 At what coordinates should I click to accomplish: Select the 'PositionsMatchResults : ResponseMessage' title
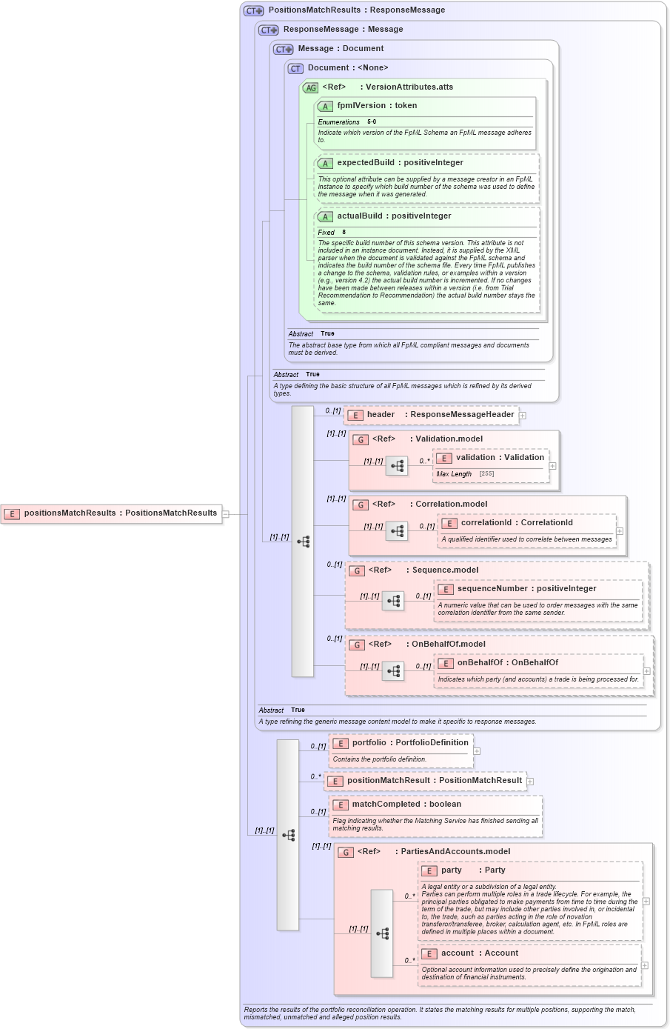[x=357, y=10]
